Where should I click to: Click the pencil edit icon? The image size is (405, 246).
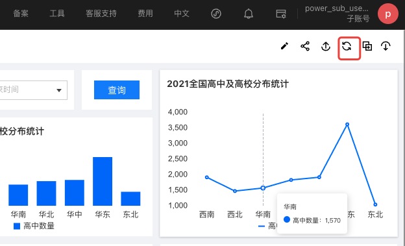click(284, 46)
